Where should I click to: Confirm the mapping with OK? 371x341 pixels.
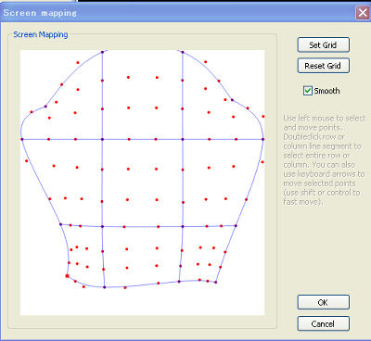coord(324,302)
